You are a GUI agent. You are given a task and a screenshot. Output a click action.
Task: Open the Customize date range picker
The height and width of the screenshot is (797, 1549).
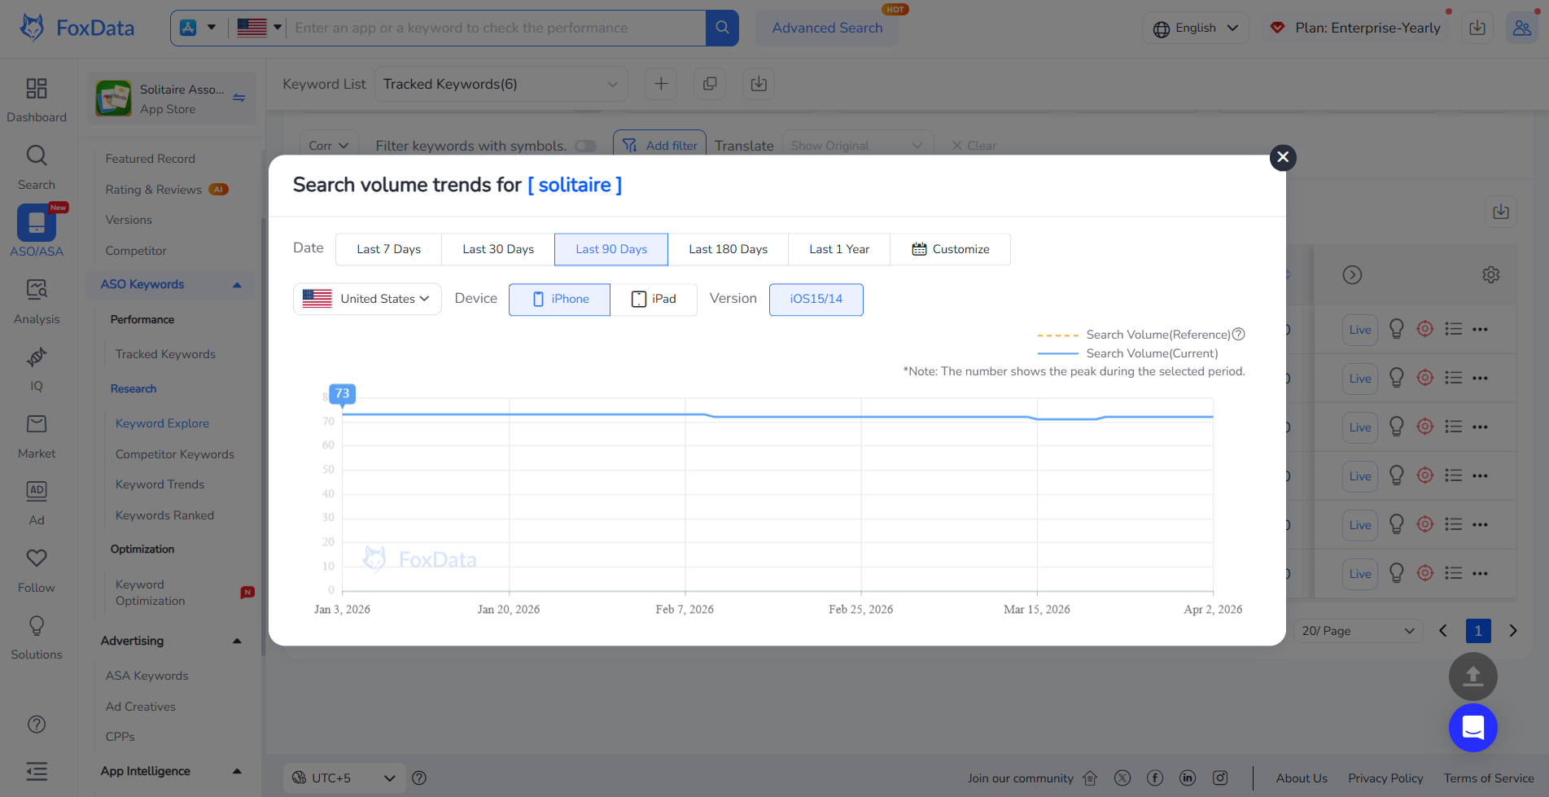point(950,249)
